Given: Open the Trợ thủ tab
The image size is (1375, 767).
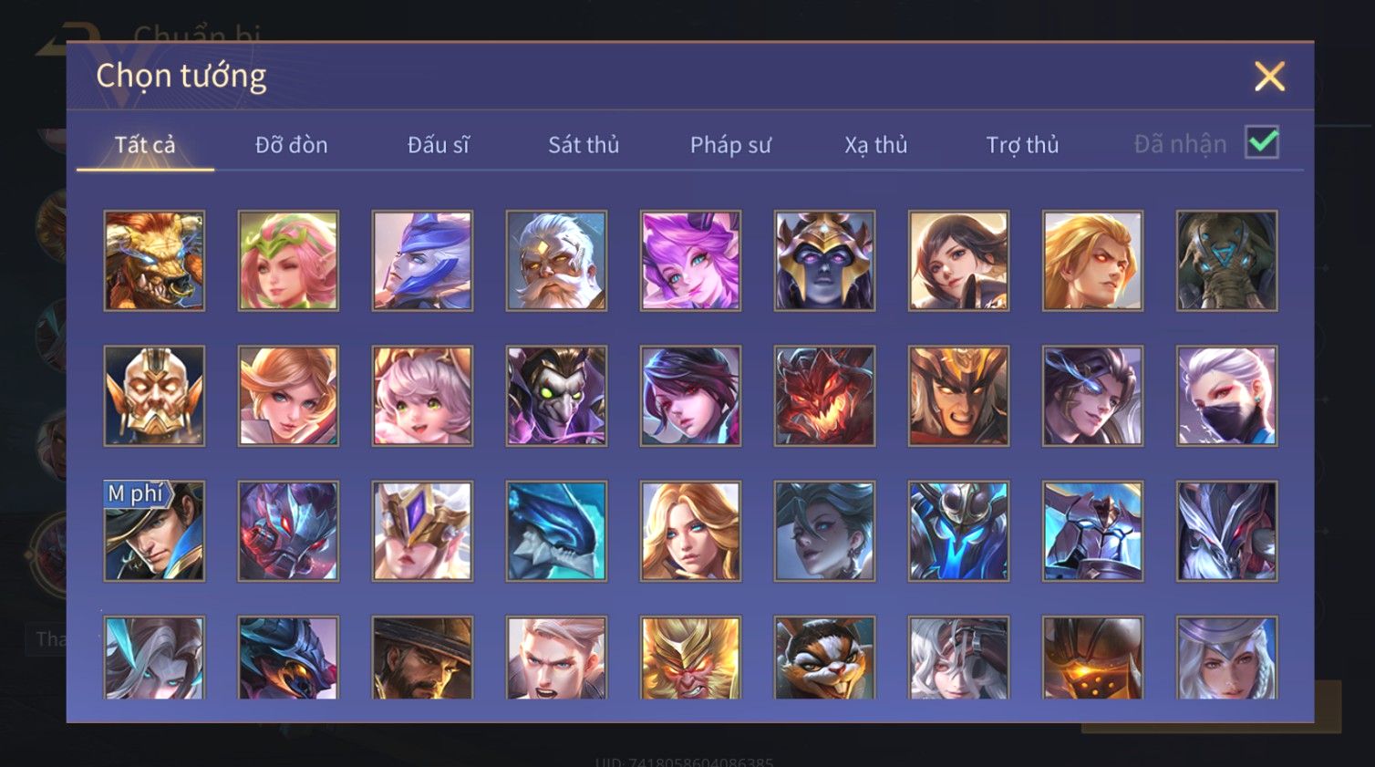Looking at the screenshot, I should (1022, 145).
